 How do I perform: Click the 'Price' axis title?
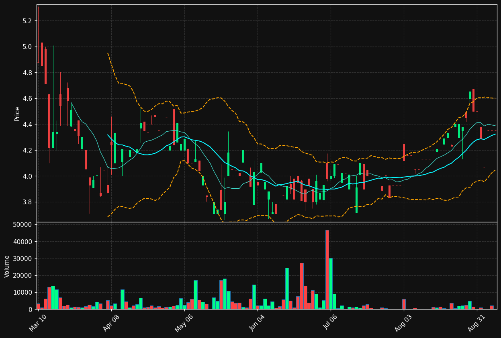17,114
